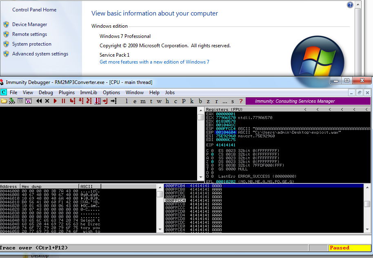This screenshot has height=258, width=373.
Task: Click the Control Panel help icon
Action: (x=350, y=5)
